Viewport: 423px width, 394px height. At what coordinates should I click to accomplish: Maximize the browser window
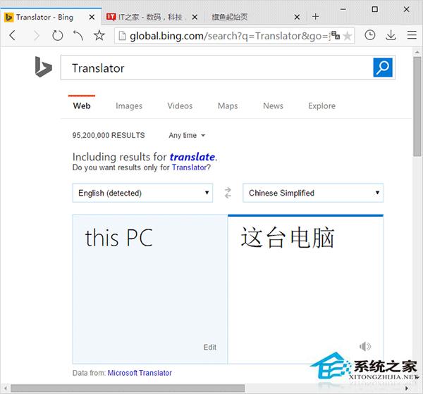pos(374,9)
